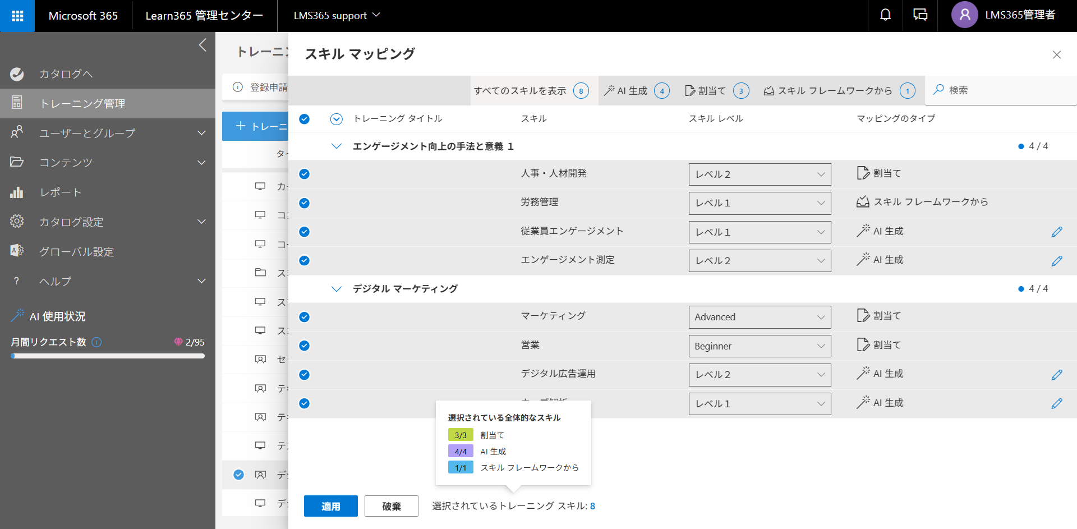Viewport: 1077px width, 529px height.
Task: Click the add training button
Action: (256, 126)
